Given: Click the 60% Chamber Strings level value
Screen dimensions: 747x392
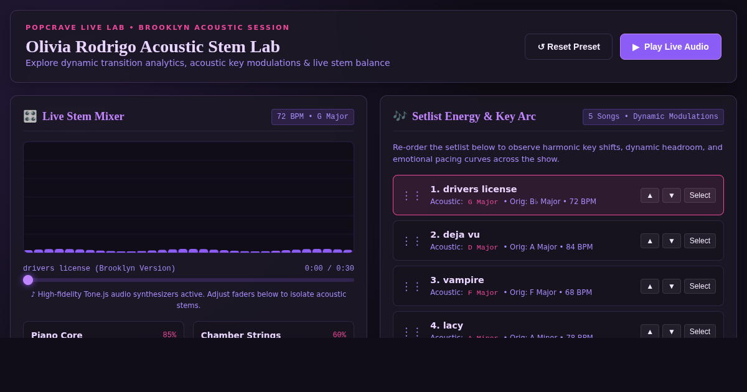Looking at the screenshot, I should 339,335.
